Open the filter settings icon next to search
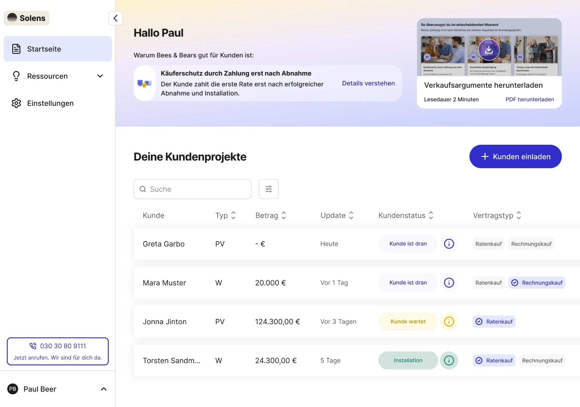 (x=269, y=189)
